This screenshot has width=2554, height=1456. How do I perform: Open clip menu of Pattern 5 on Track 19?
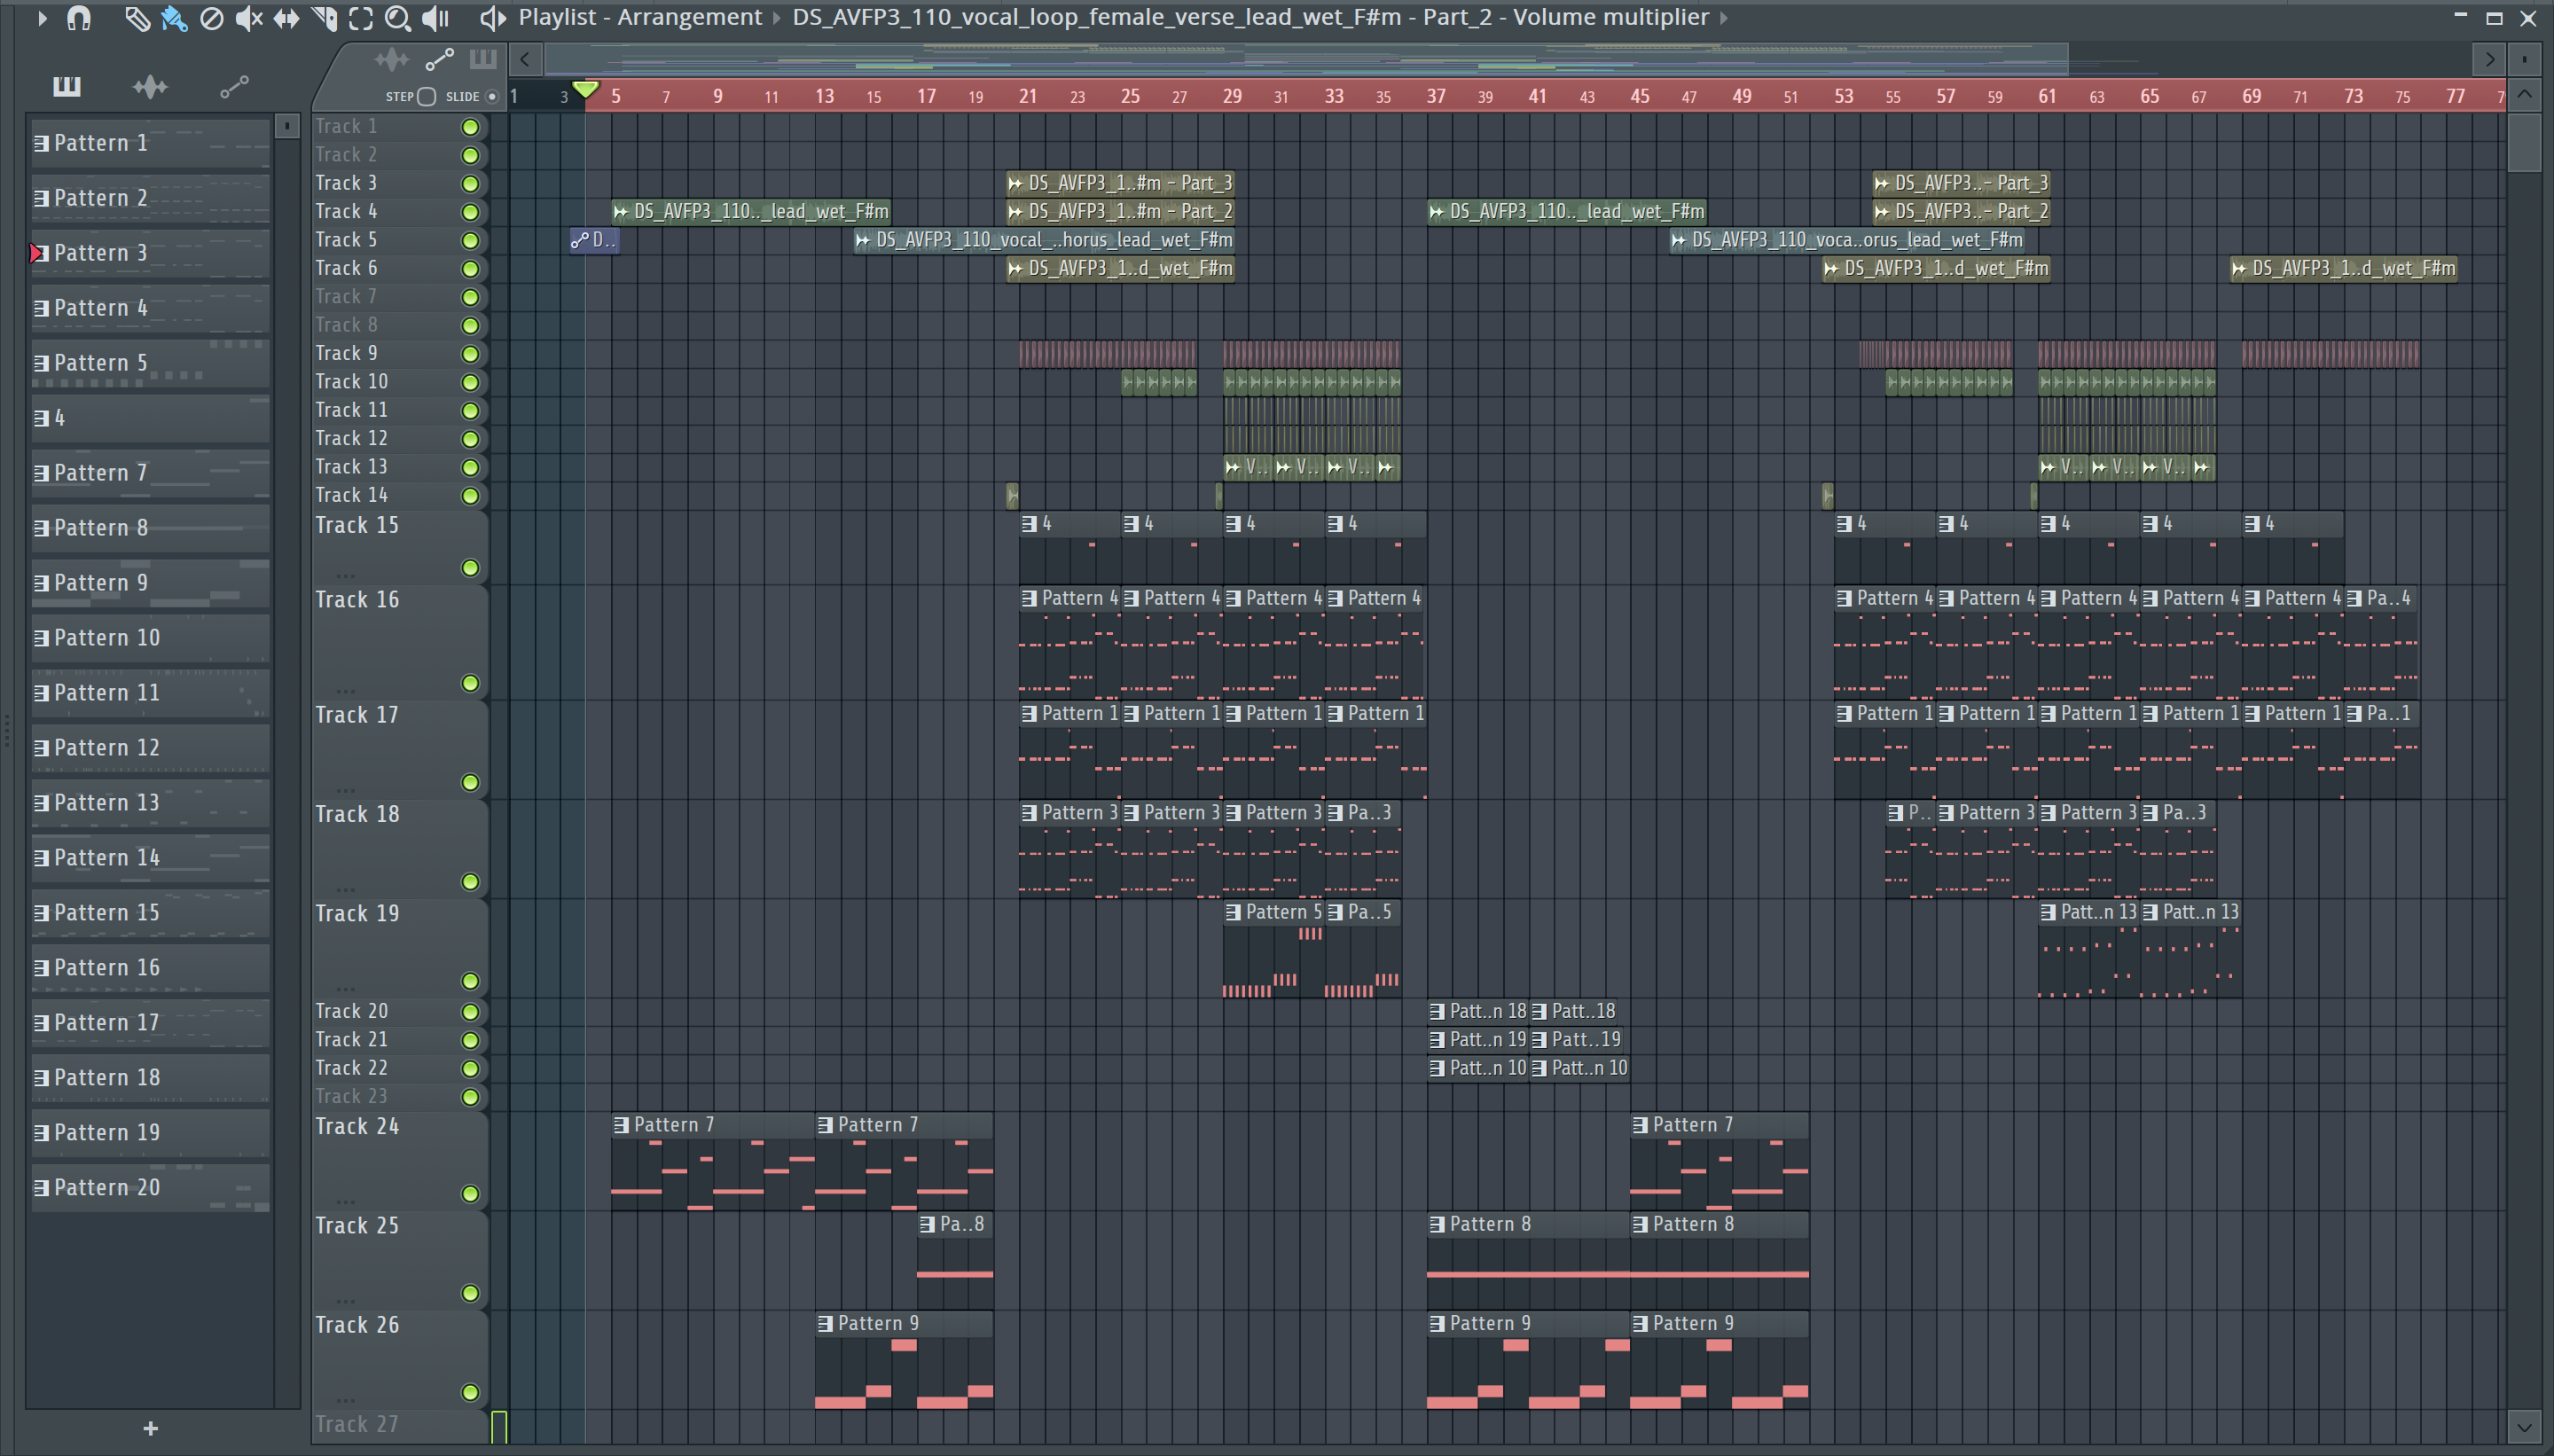[1233, 912]
